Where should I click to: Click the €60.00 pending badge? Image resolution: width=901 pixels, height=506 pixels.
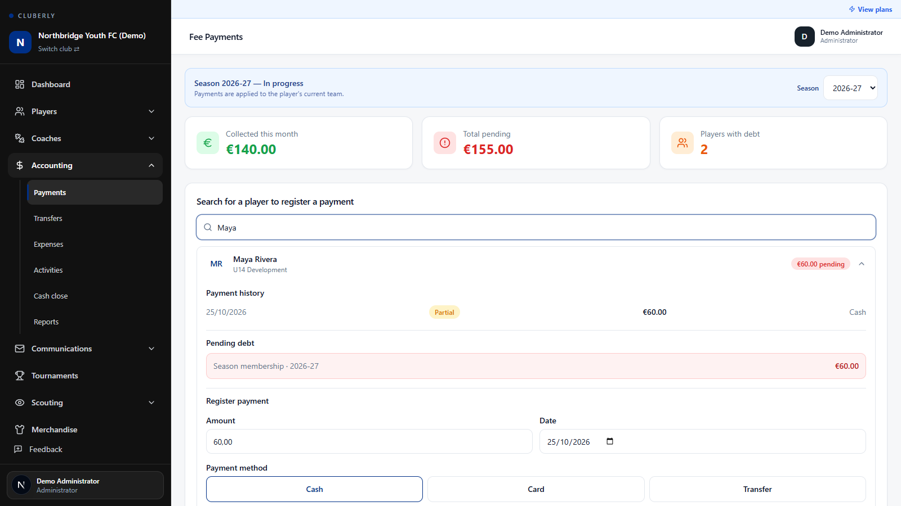(820, 264)
